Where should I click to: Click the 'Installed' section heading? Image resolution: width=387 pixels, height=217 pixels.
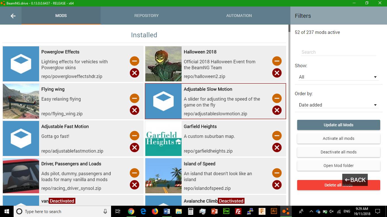pos(144,35)
